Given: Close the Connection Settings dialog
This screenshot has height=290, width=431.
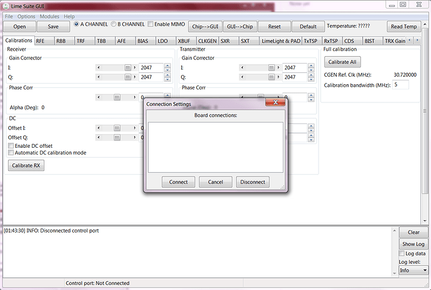Looking at the screenshot, I should pos(275,103).
